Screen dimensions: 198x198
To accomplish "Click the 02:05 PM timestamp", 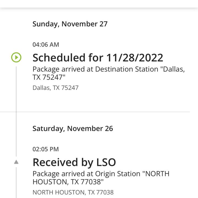I will (x=46, y=149).
